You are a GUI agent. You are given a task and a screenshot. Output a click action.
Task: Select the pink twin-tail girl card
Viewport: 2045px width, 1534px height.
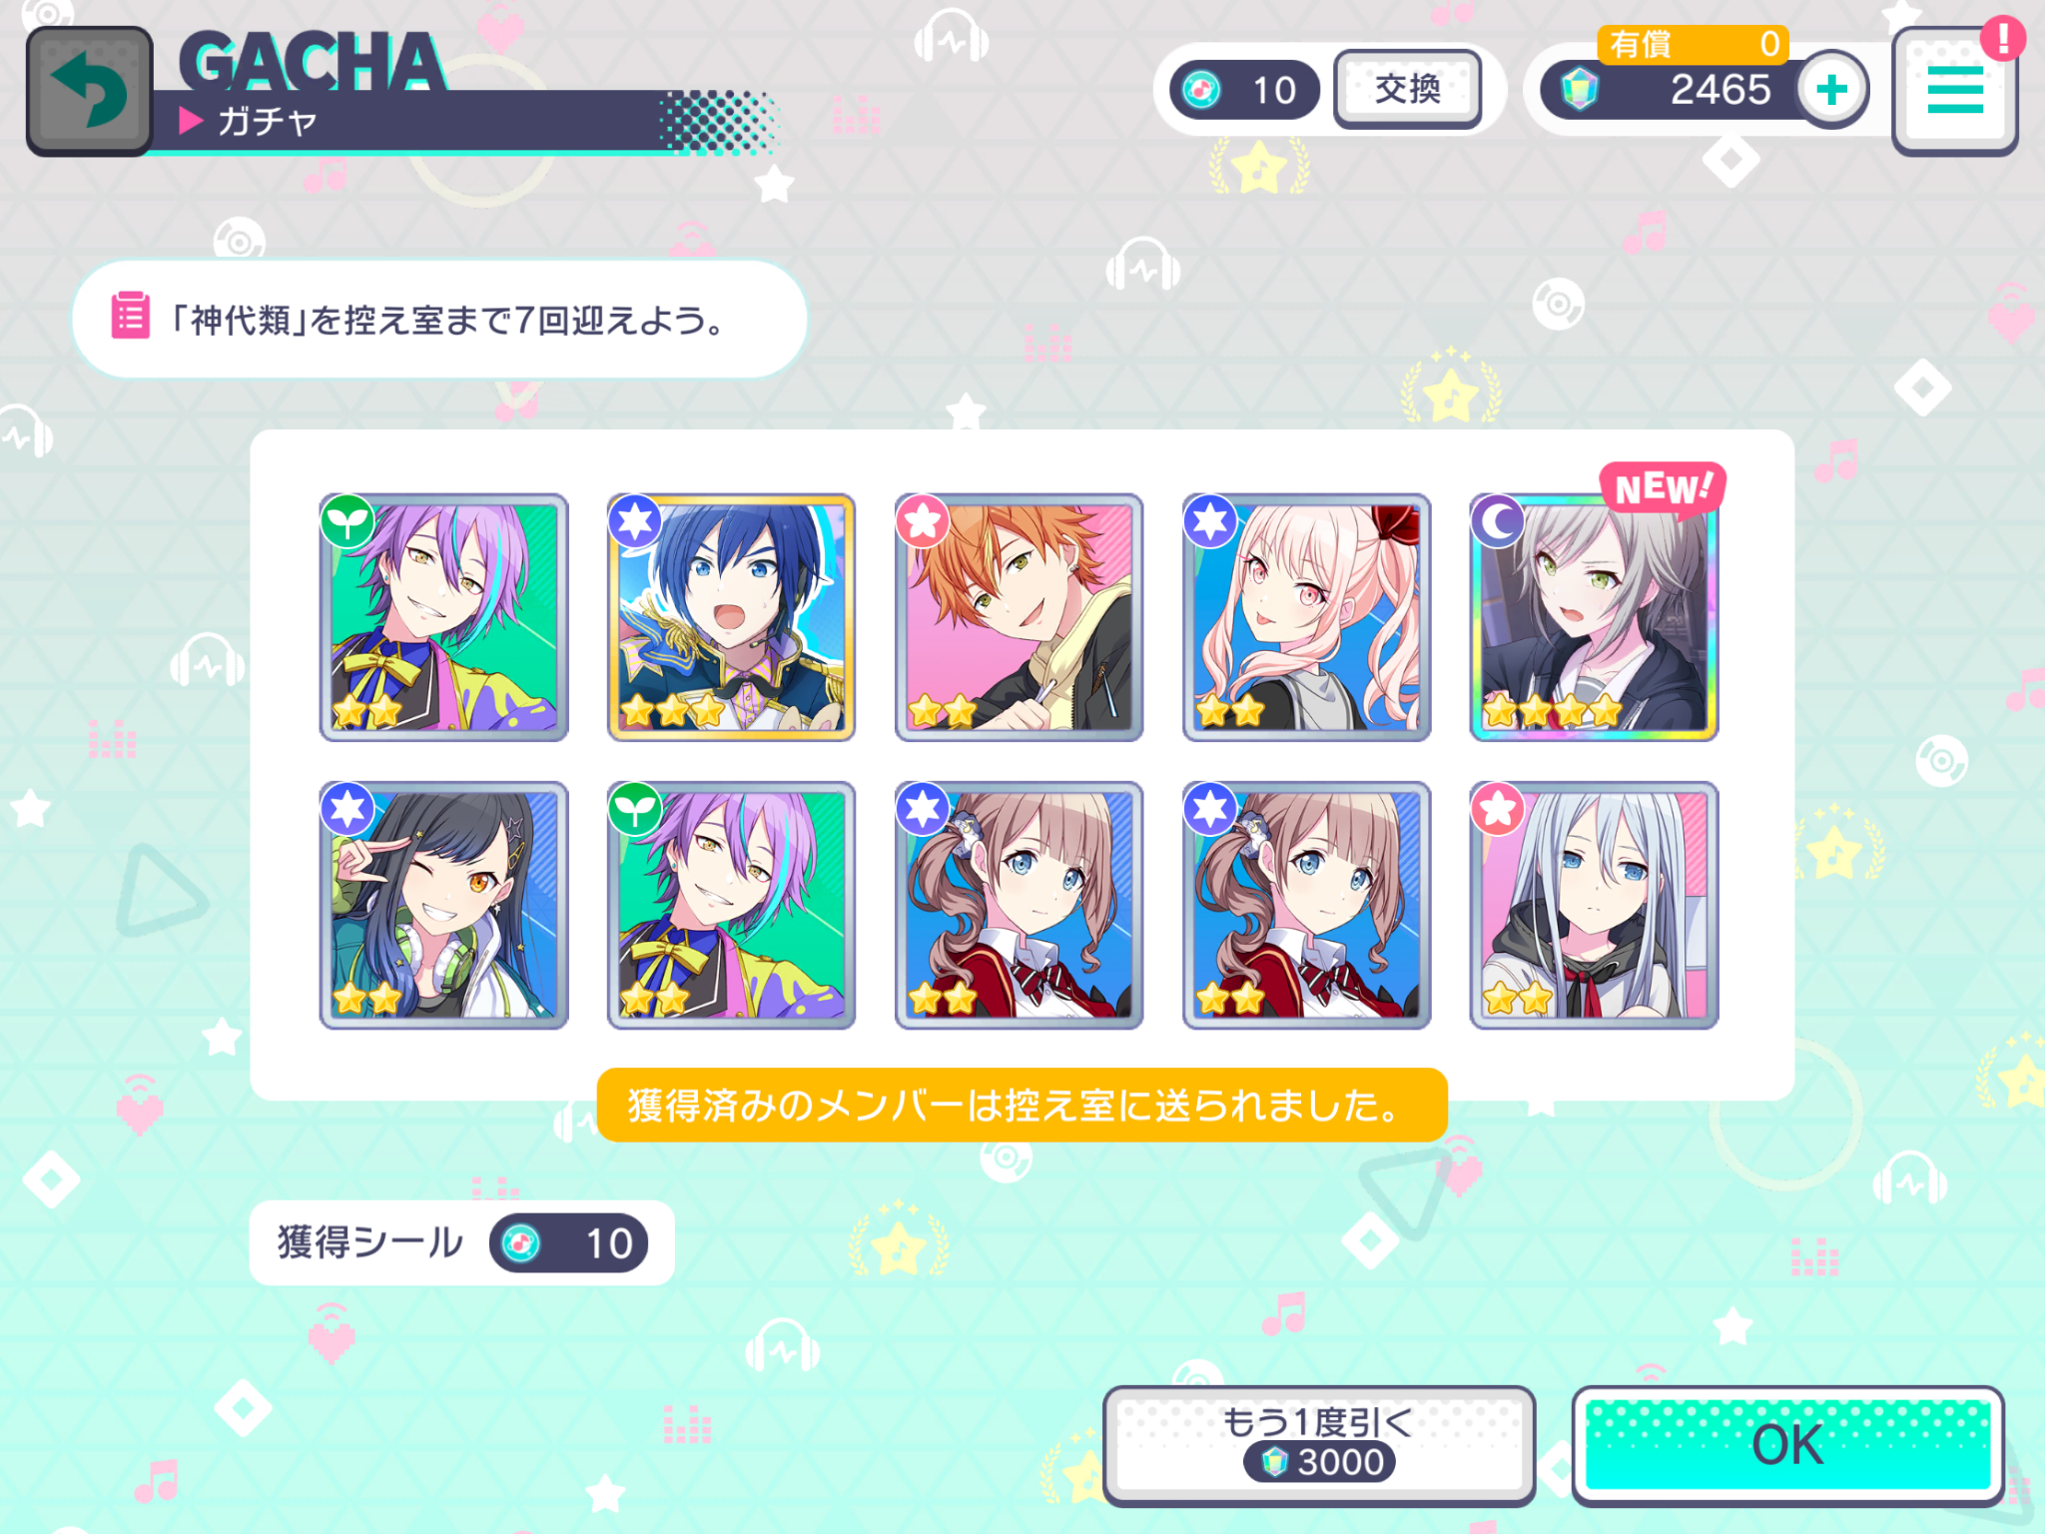click(x=1306, y=617)
